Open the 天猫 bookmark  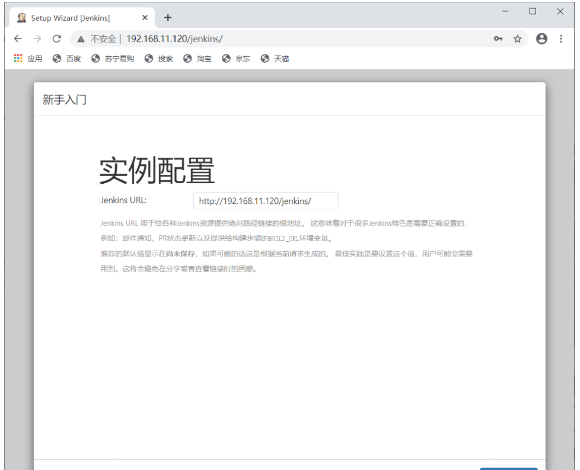(x=275, y=59)
